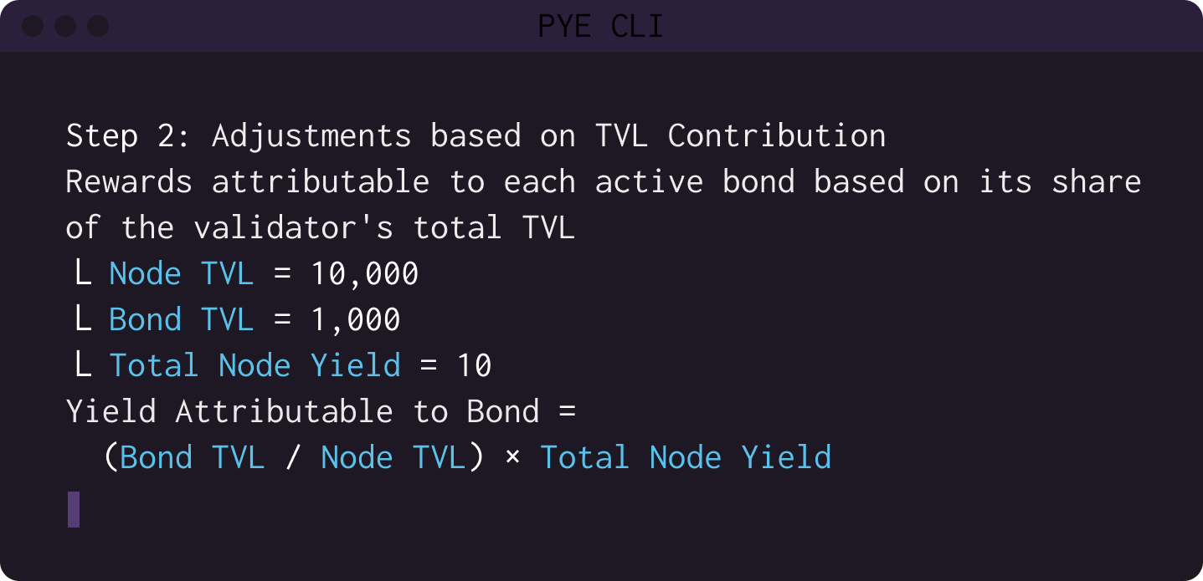Click the multiplication sign in the formula
The image size is (1203, 581).
(x=512, y=458)
